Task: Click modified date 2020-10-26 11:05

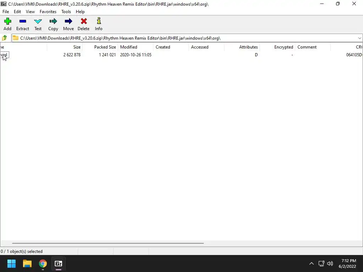Action: (x=136, y=55)
